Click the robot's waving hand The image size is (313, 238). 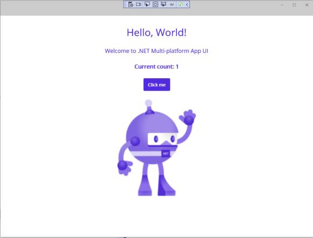point(188,117)
